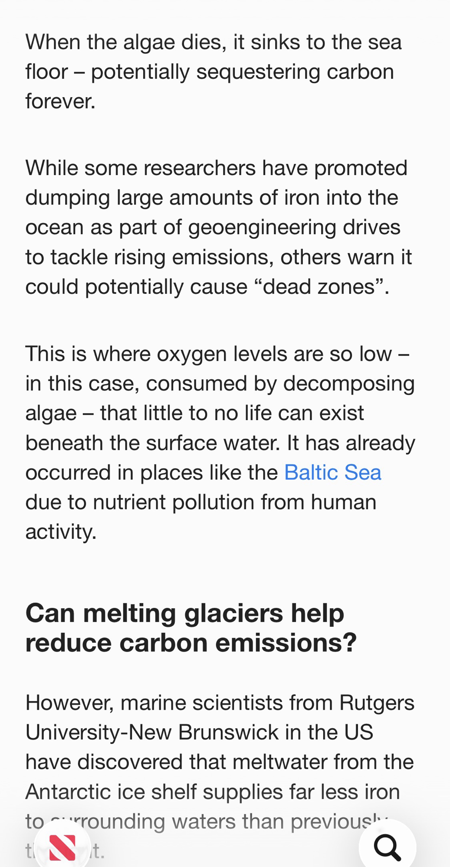Click the word 'decomposing' in the article
This screenshot has height=867, width=450.
coord(349,384)
